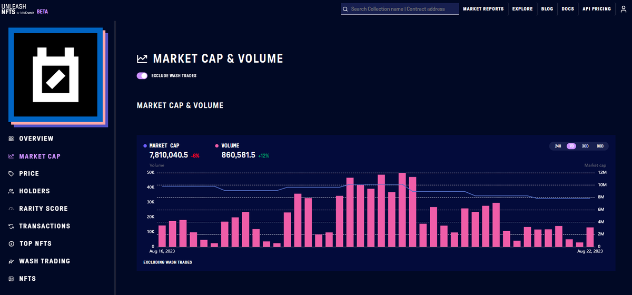Viewport: 632px width, 295px height.
Task: Click the Top NFTs coin icon
Action: point(11,244)
